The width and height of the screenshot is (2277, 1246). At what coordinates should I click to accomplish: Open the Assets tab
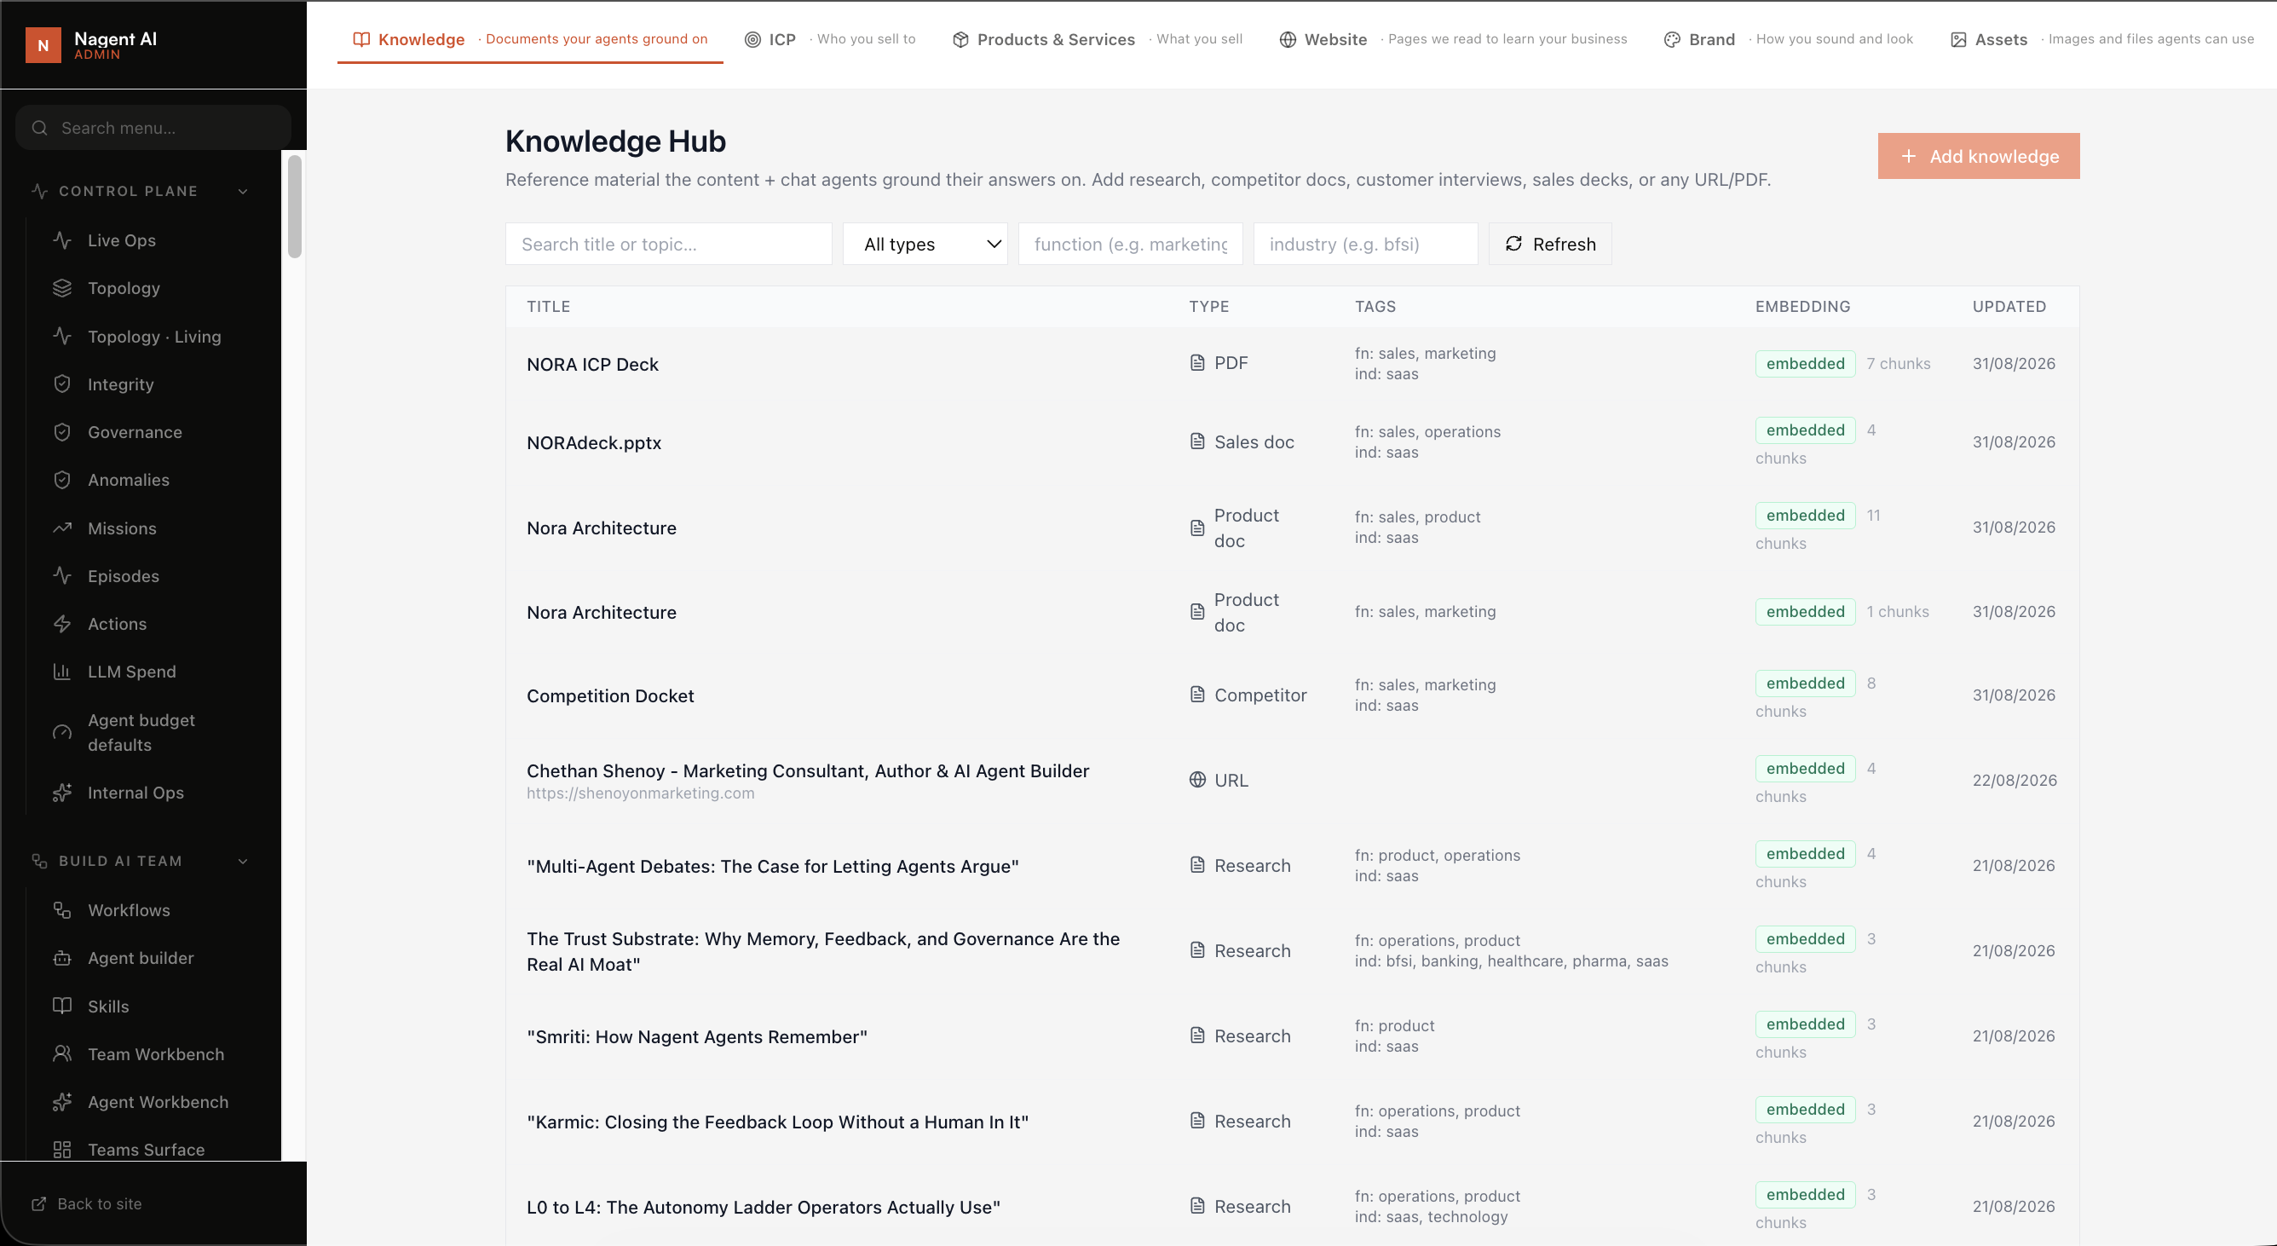click(x=2101, y=39)
